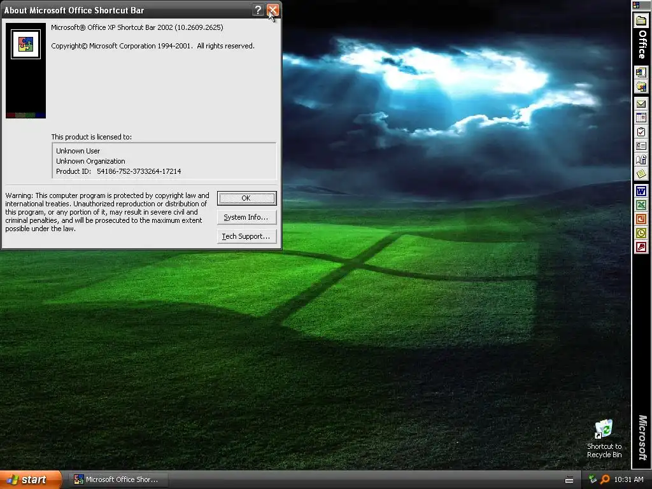The width and height of the screenshot is (652, 489).
Task: Open the Windows start menu
Action: coord(31,480)
